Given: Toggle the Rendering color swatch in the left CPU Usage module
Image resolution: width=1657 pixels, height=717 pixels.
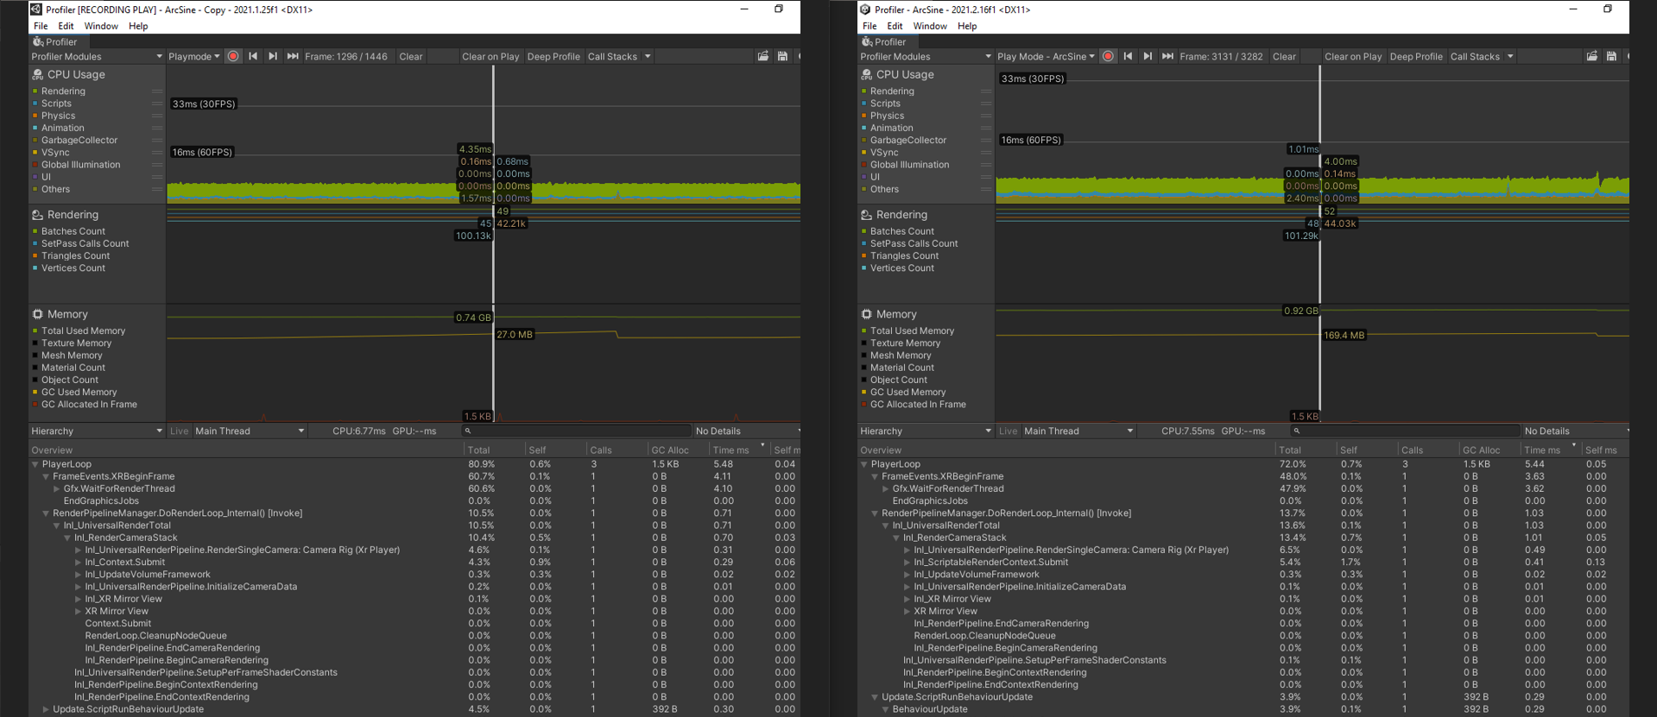Looking at the screenshot, I should pyautogui.click(x=35, y=91).
